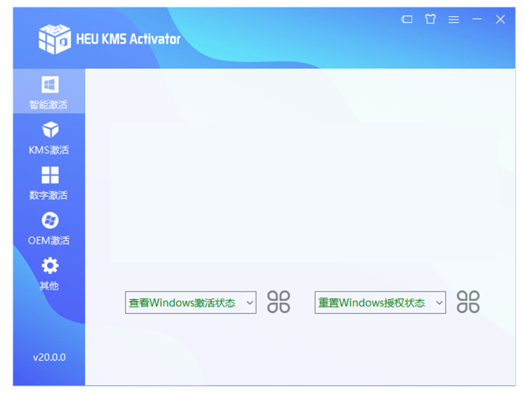
Task: Click the OEM激活 round Windows icon
Action: pyautogui.click(x=50, y=220)
